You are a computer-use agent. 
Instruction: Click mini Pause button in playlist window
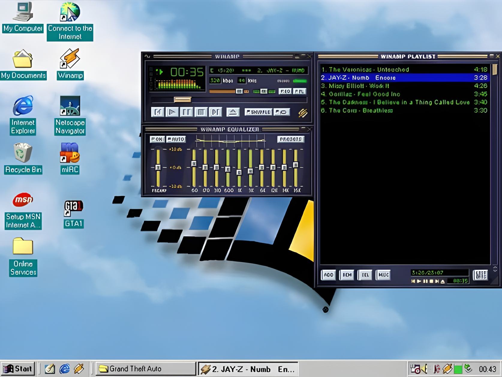(x=425, y=281)
